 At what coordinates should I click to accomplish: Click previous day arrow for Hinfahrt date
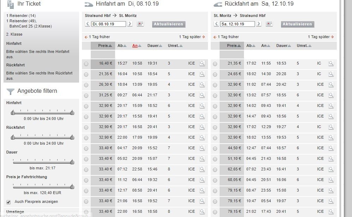pos(88,24)
